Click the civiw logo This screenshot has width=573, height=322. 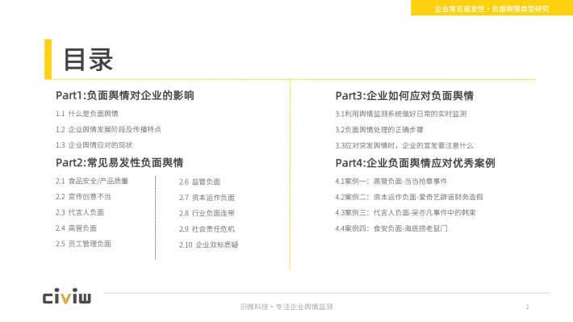click(x=67, y=296)
